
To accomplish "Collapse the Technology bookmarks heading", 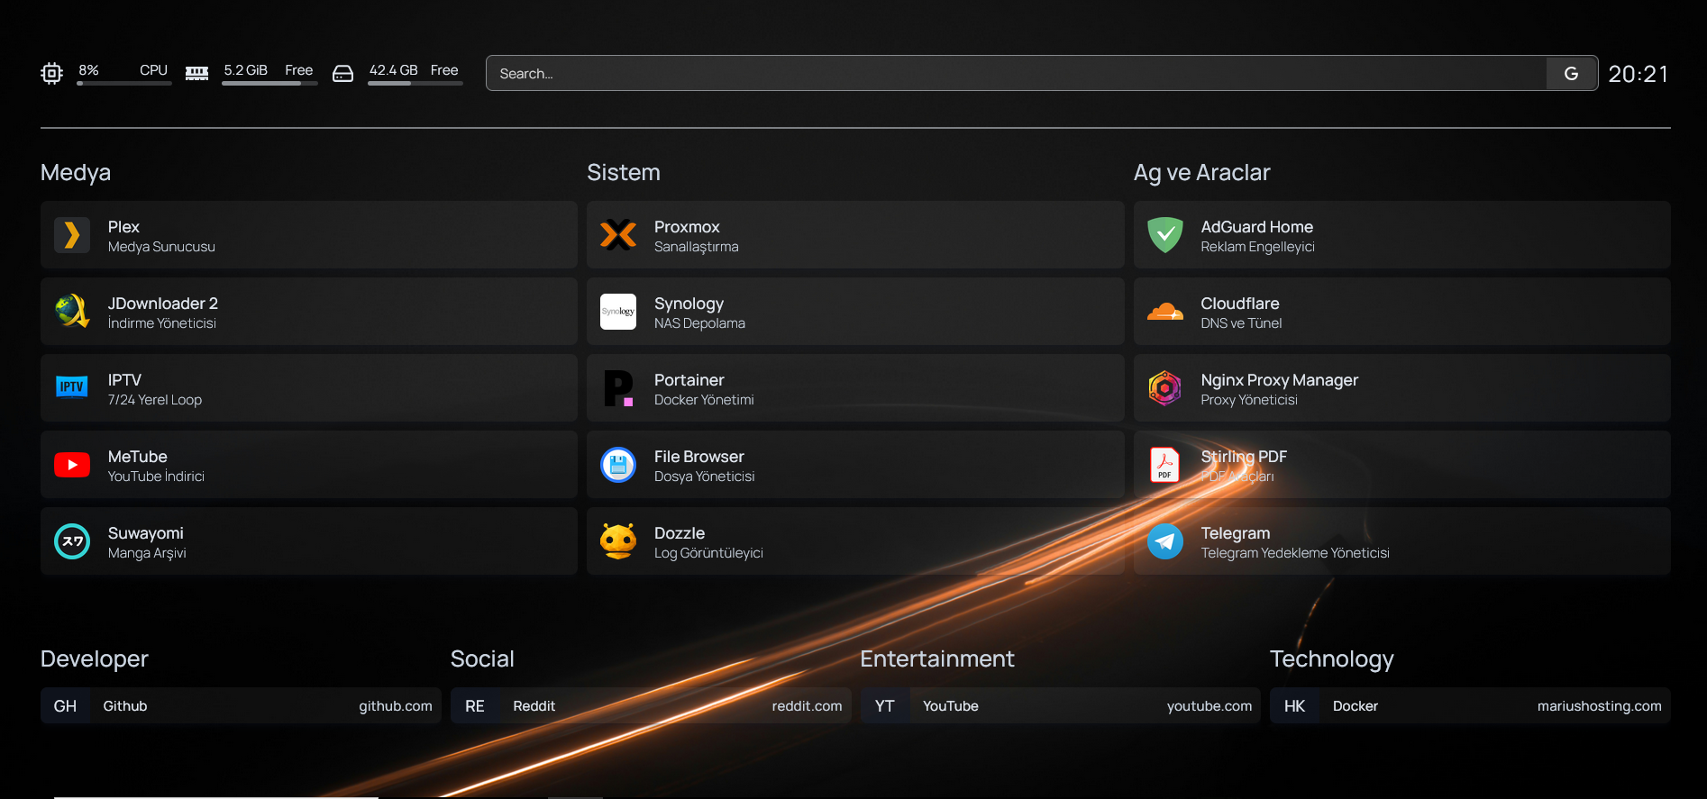I will point(1332,658).
